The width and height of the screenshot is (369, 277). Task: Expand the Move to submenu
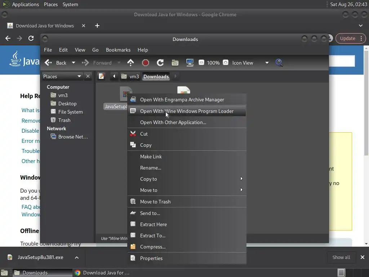click(x=187, y=190)
